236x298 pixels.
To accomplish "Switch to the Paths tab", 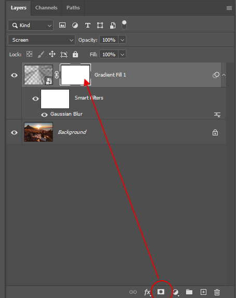I will [x=73, y=8].
